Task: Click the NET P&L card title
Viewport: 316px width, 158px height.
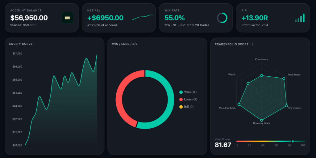Action: (94, 10)
